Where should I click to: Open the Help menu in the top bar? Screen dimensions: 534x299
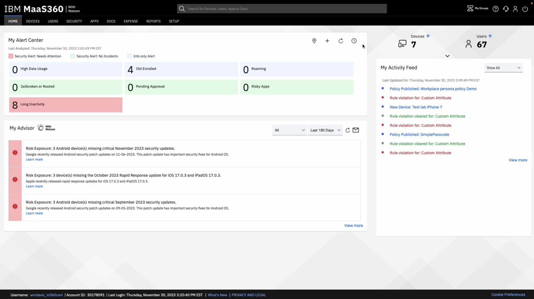pos(495,8)
